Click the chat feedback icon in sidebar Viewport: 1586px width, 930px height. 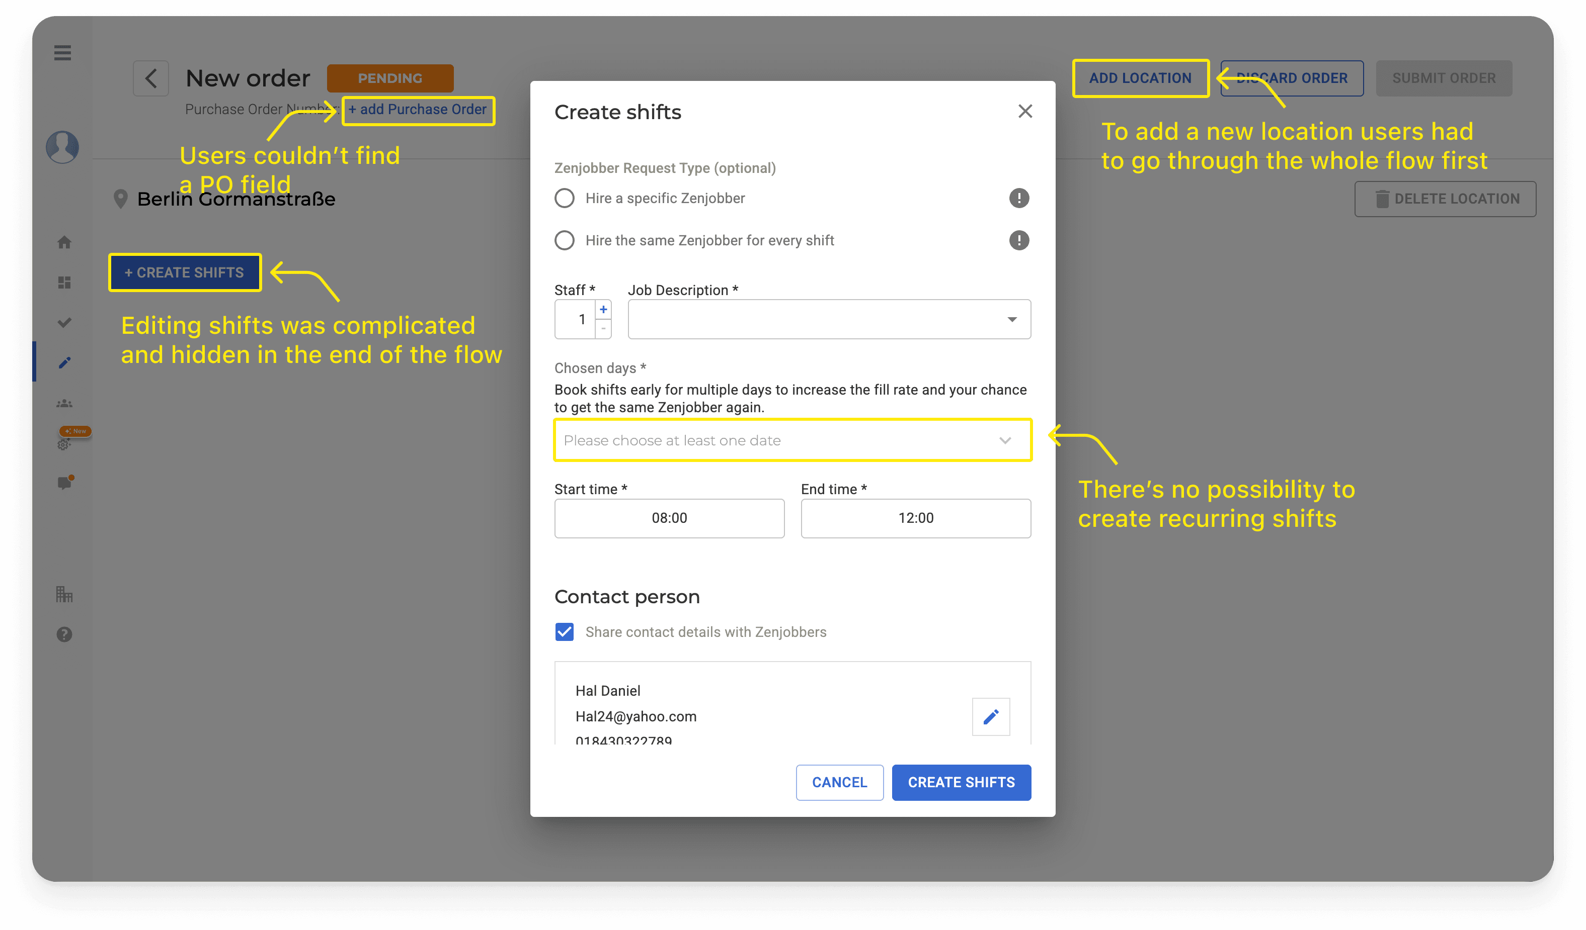(64, 483)
